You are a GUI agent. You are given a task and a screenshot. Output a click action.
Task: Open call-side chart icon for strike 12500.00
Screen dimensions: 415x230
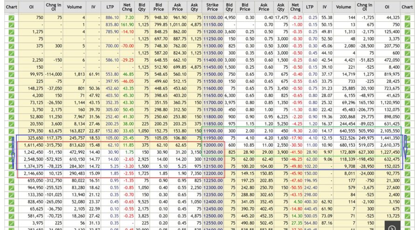click(x=11, y=216)
